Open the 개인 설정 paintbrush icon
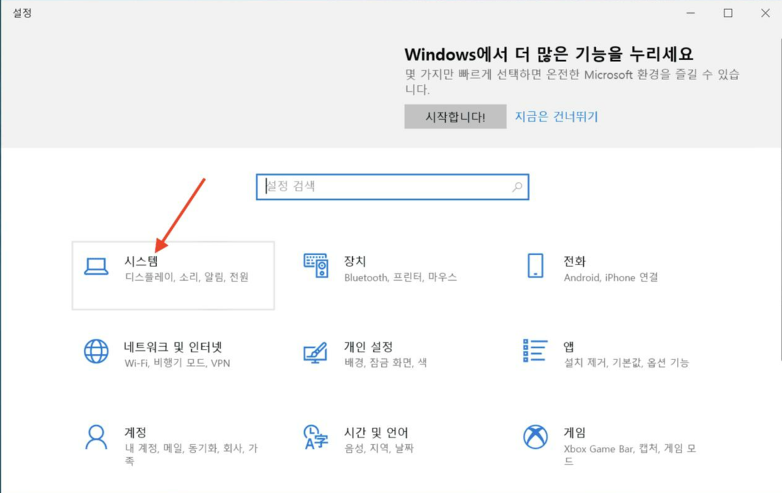The image size is (782, 493). coord(316,351)
